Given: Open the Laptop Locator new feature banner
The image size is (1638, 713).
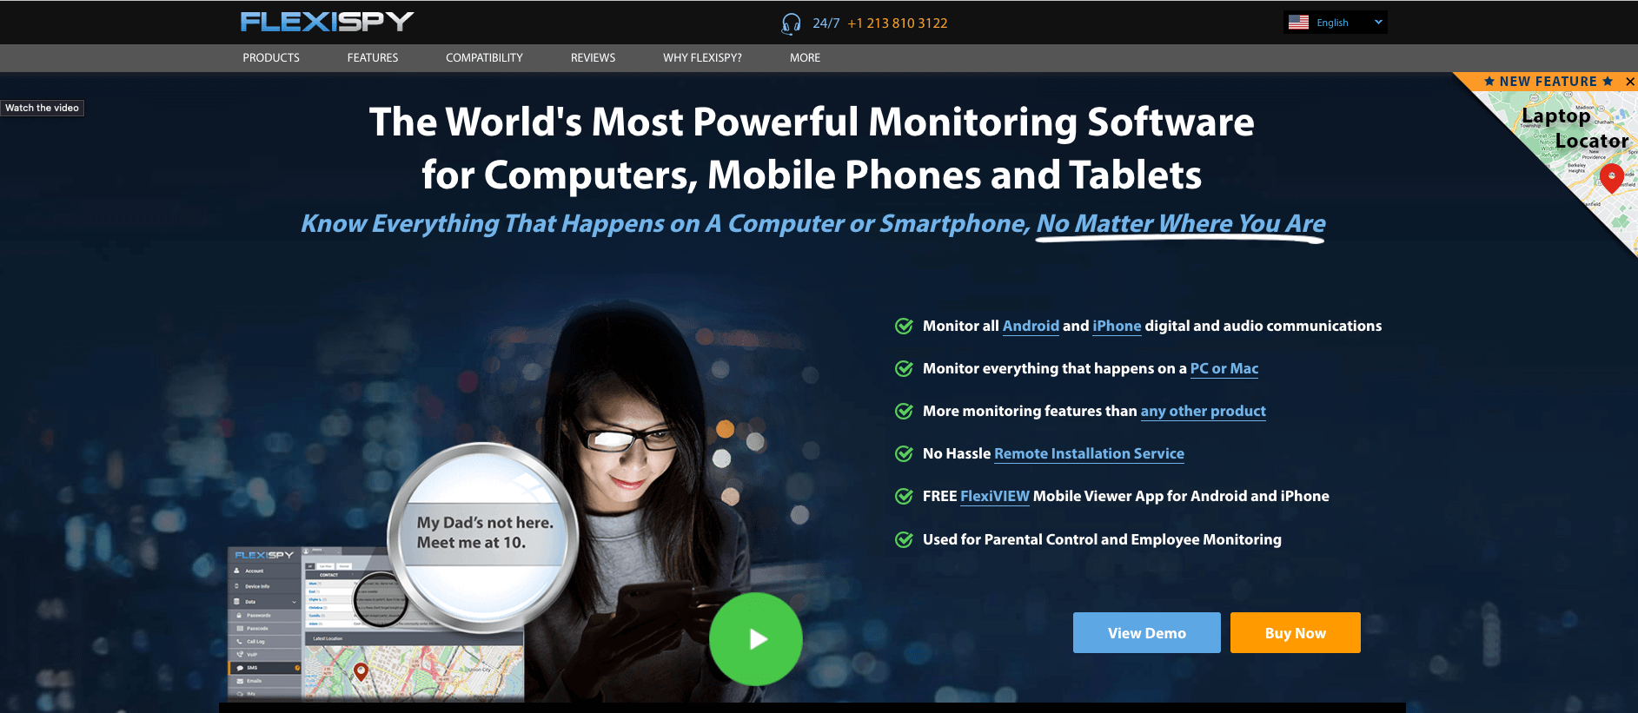Looking at the screenshot, I should [x=1573, y=129].
